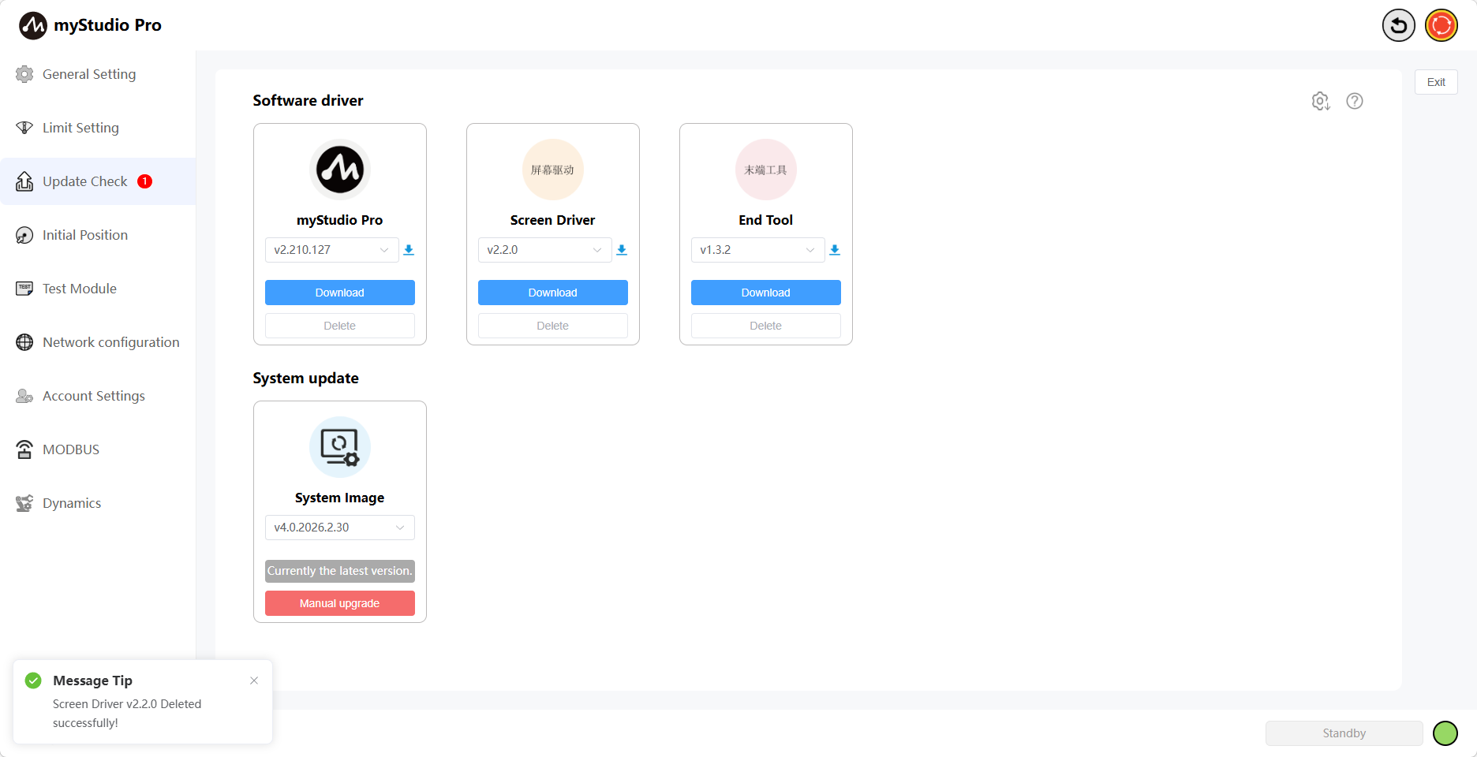This screenshot has width=1477, height=757.
Task: Click the Exit button
Action: [x=1435, y=82]
